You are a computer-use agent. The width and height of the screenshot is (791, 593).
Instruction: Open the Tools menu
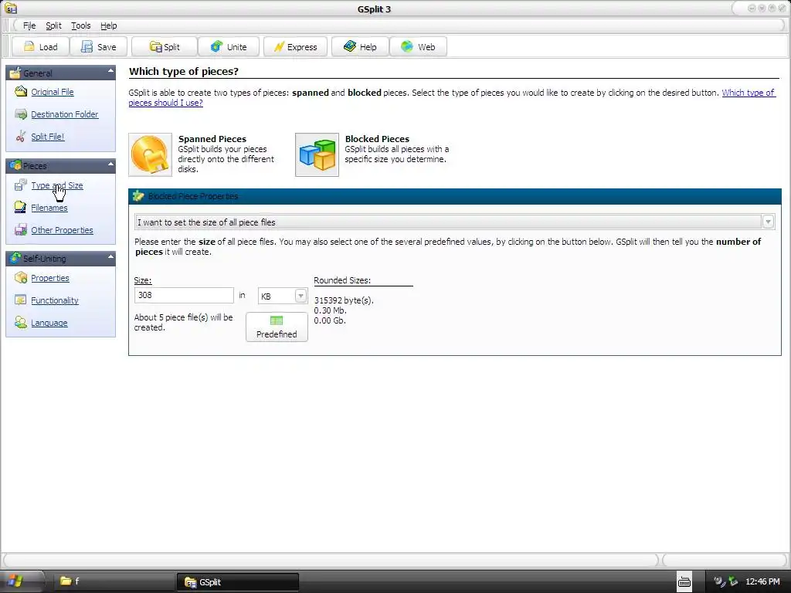tap(80, 25)
